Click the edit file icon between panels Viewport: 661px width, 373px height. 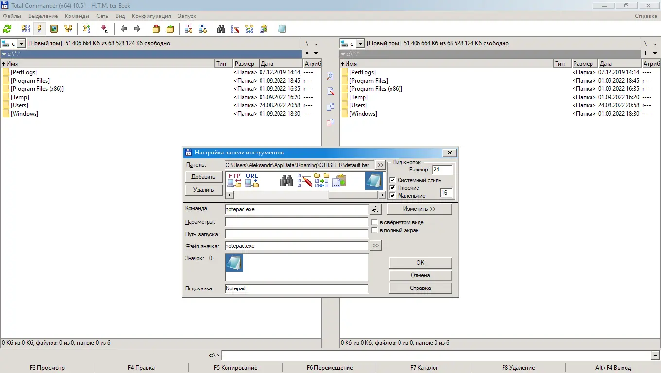(330, 91)
